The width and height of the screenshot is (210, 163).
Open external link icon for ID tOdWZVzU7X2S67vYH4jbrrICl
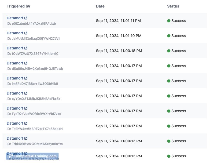26,48
